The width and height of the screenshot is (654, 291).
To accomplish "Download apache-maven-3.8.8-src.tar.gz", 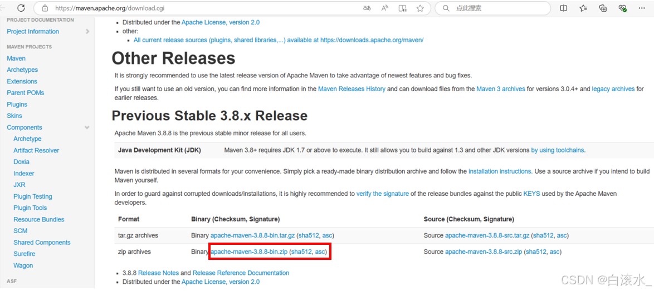I will tap(487, 235).
